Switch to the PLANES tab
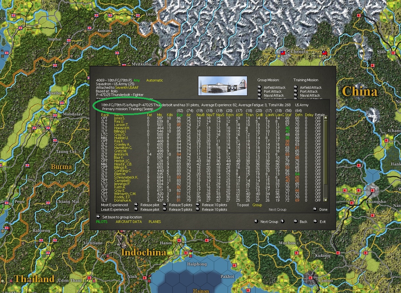The image size is (401, 293). 155,222
